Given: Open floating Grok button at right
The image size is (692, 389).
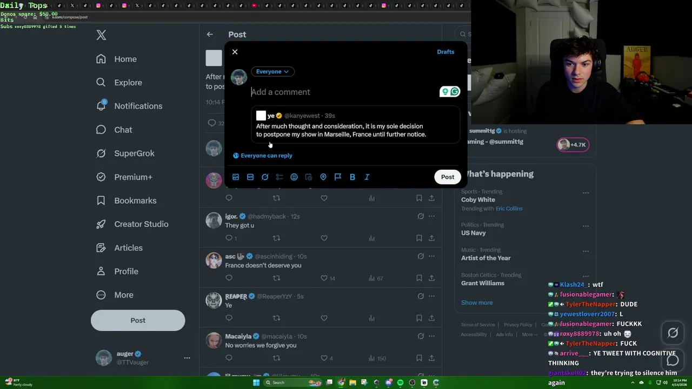Looking at the screenshot, I should pyautogui.click(x=673, y=333).
